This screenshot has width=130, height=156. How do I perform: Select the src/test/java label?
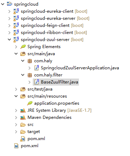pyautogui.click(x=40, y=89)
